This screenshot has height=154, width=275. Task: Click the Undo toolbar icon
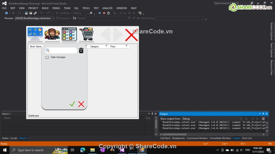(x=41, y=13)
